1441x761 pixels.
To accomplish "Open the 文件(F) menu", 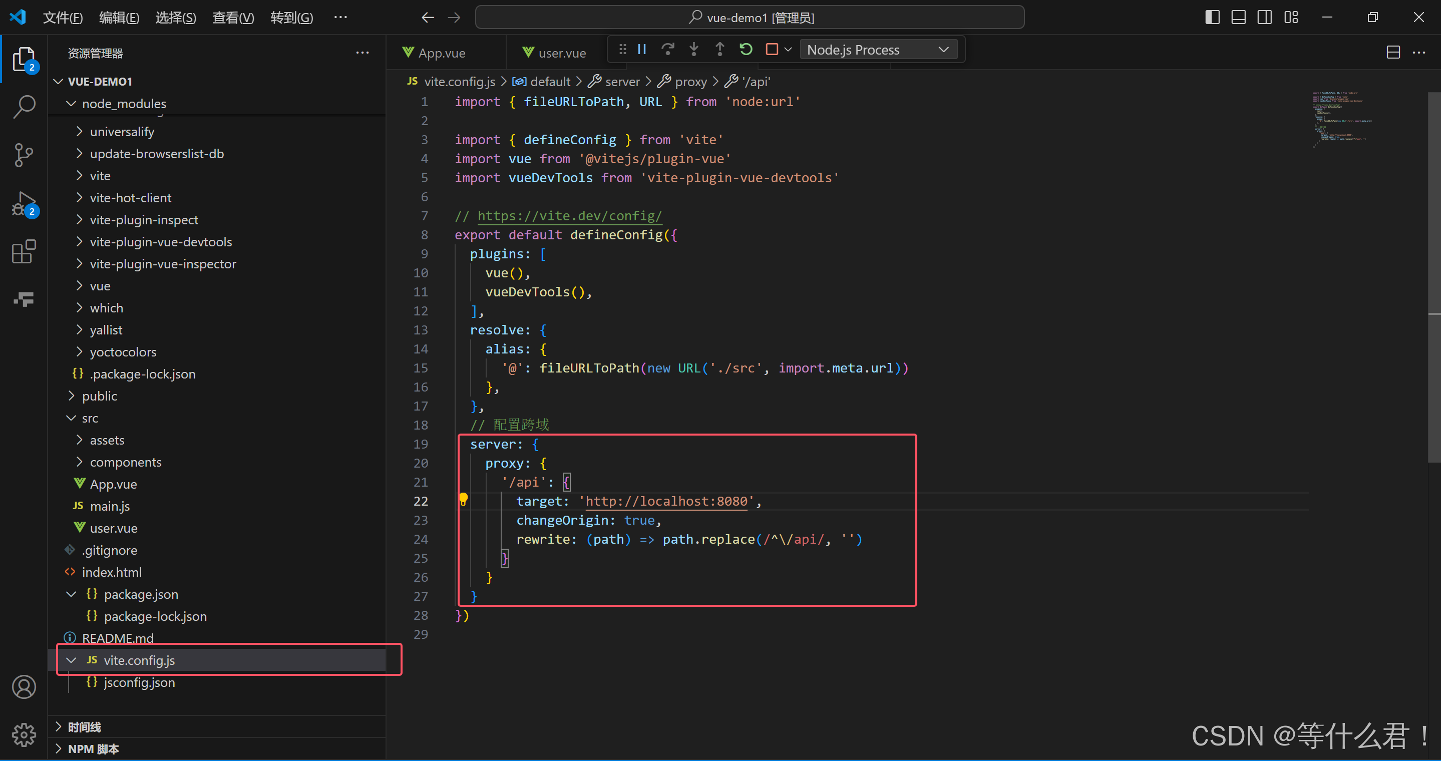I will 63,18.
